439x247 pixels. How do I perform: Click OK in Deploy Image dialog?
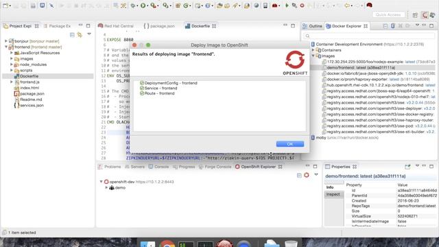click(289, 144)
